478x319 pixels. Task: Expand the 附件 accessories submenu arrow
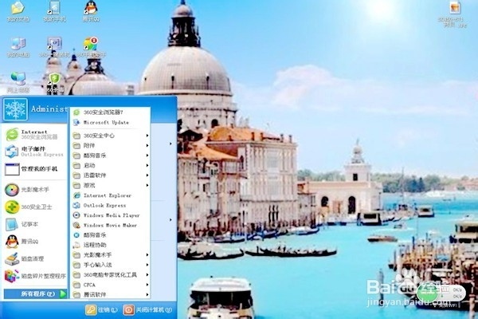click(x=147, y=146)
